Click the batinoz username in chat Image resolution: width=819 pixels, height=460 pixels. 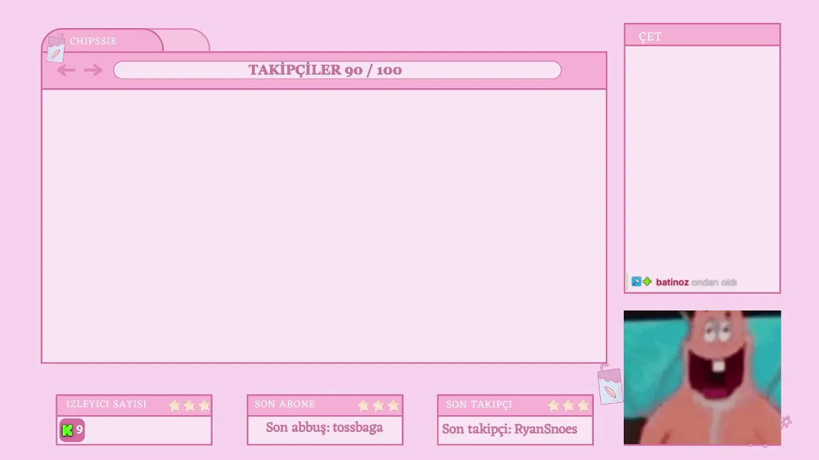click(x=672, y=282)
